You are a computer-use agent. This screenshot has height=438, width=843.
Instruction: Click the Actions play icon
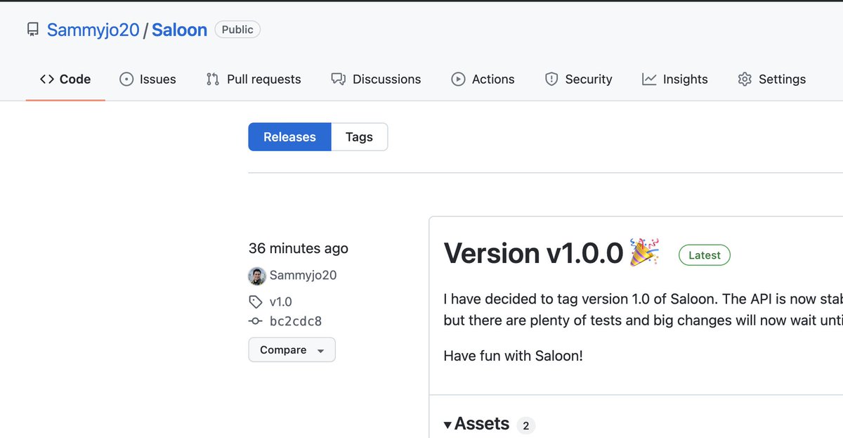(x=458, y=79)
